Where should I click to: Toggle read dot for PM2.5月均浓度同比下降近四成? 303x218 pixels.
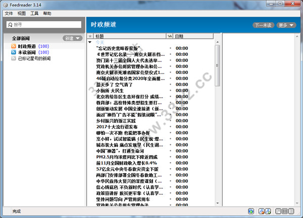[170, 157]
